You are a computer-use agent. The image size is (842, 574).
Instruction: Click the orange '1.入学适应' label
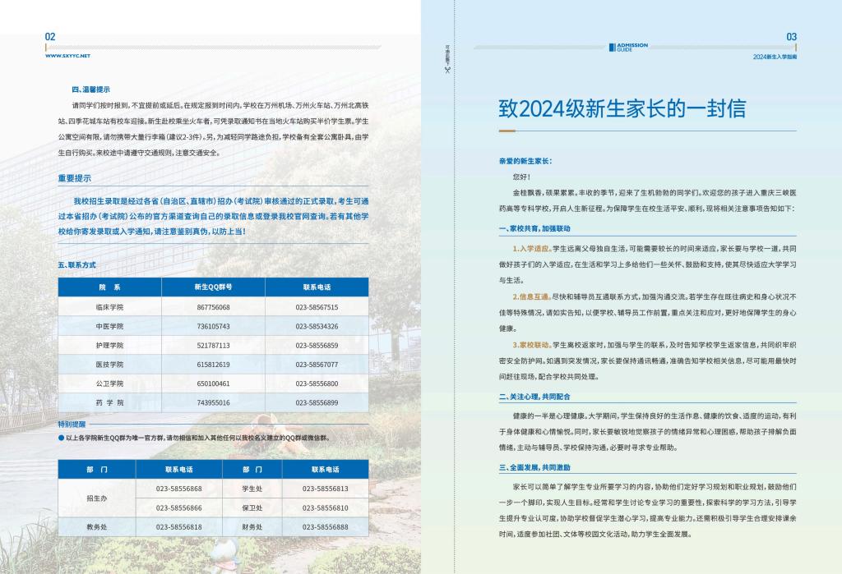pos(531,248)
